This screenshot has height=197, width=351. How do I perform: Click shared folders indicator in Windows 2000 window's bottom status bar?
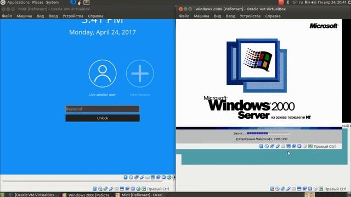pos(294,189)
